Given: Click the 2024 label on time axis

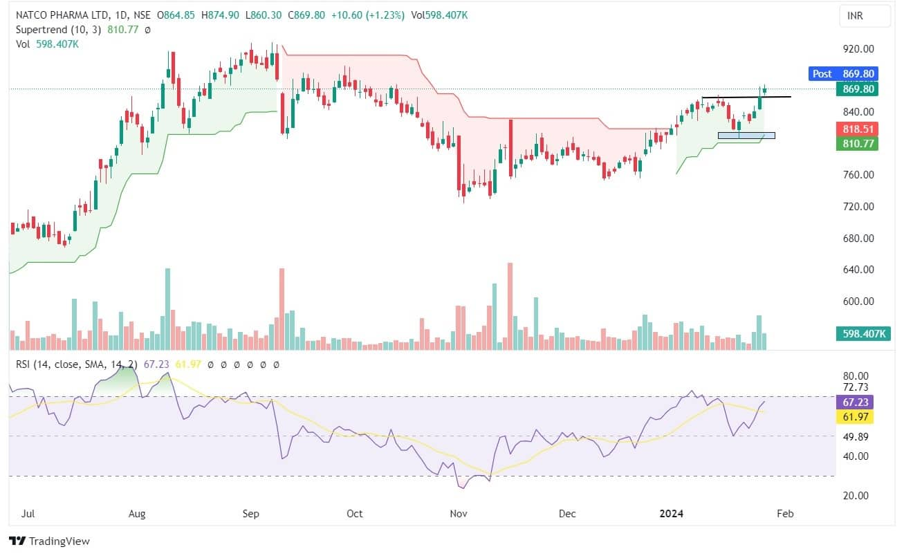Looking at the screenshot, I should tap(672, 514).
